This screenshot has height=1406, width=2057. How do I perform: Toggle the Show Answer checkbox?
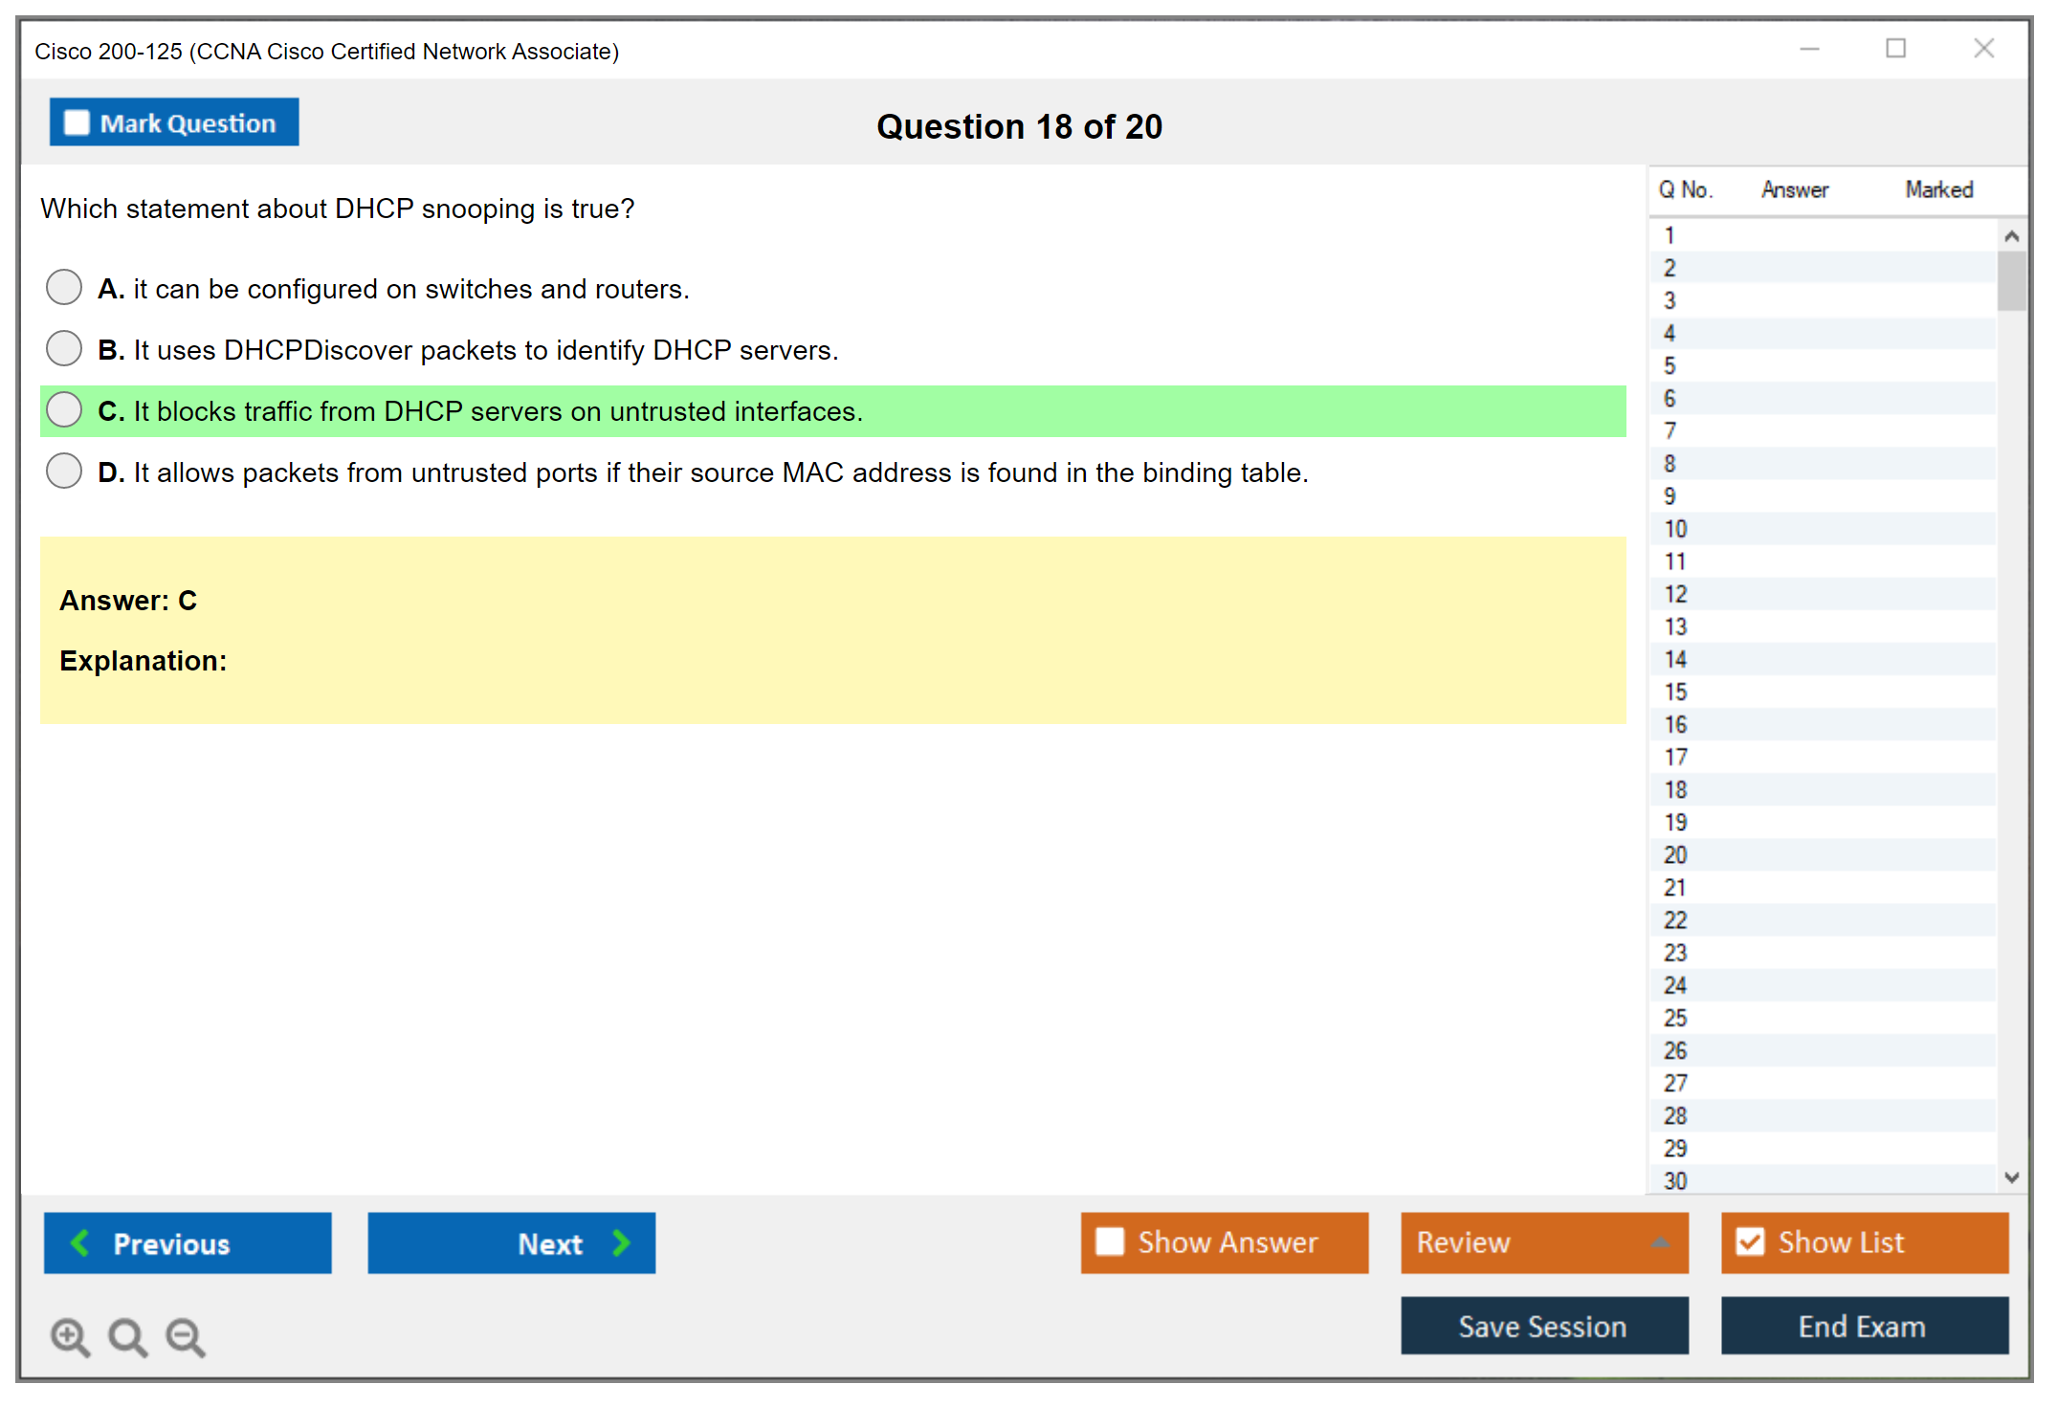[1110, 1241]
